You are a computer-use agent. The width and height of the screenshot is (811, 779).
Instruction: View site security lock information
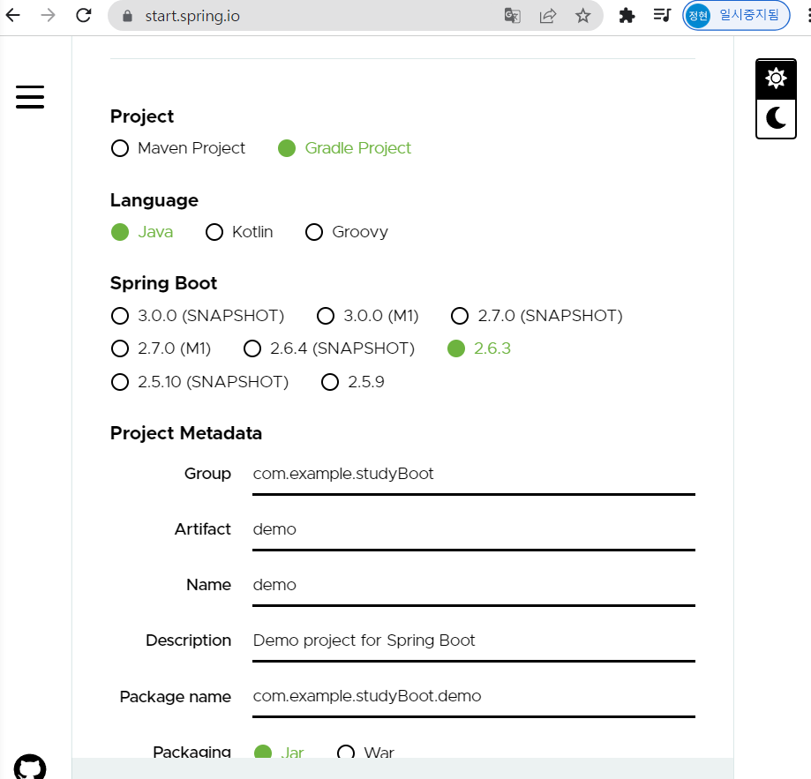pos(127,16)
